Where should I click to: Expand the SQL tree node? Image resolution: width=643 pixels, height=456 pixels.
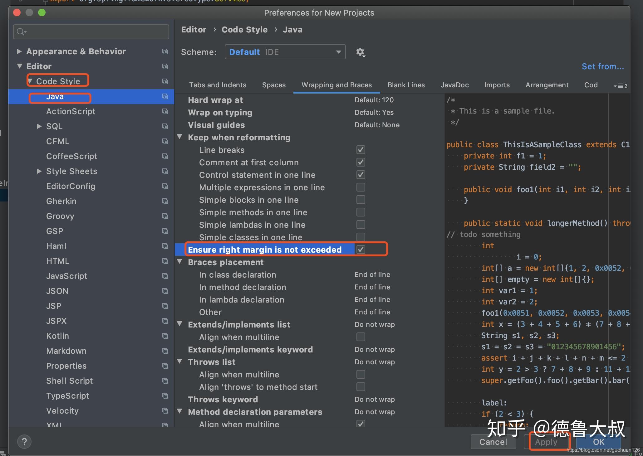[39, 126]
